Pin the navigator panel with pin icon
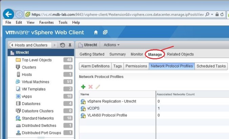Image resolution: width=229 pixels, height=139 pixels. pos(70,45)
